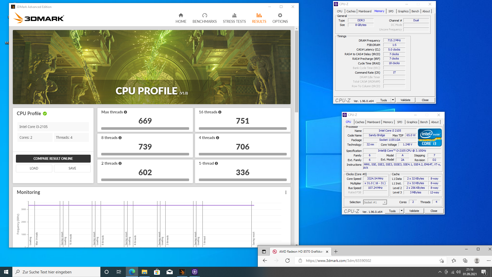Open the RESULTS section
Image resolution: width=492 pixels, height=277 pixels.
click(x=259, y=18)
